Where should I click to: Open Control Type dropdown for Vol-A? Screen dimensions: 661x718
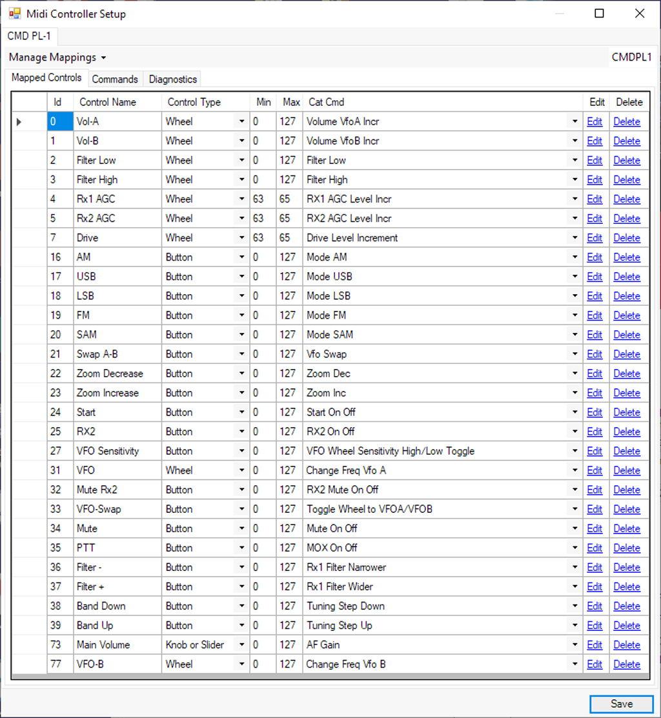(241, 122)
